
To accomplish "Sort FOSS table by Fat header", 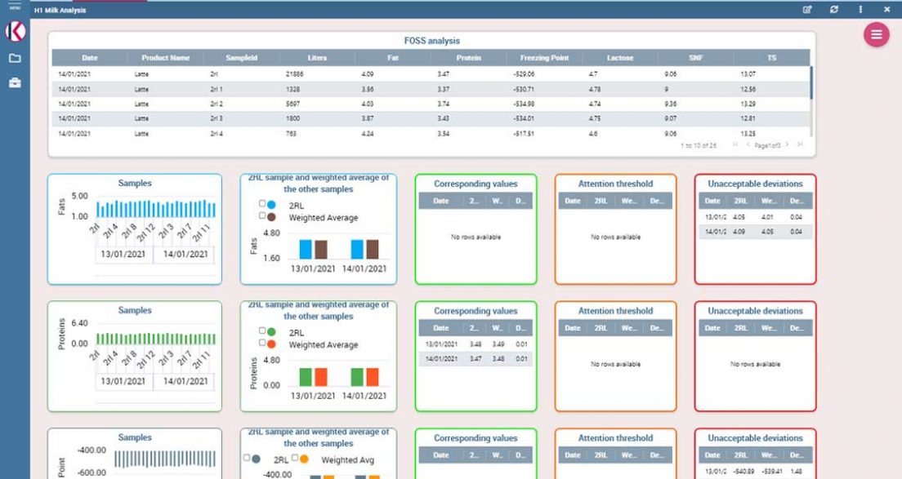I will point(393,58).
